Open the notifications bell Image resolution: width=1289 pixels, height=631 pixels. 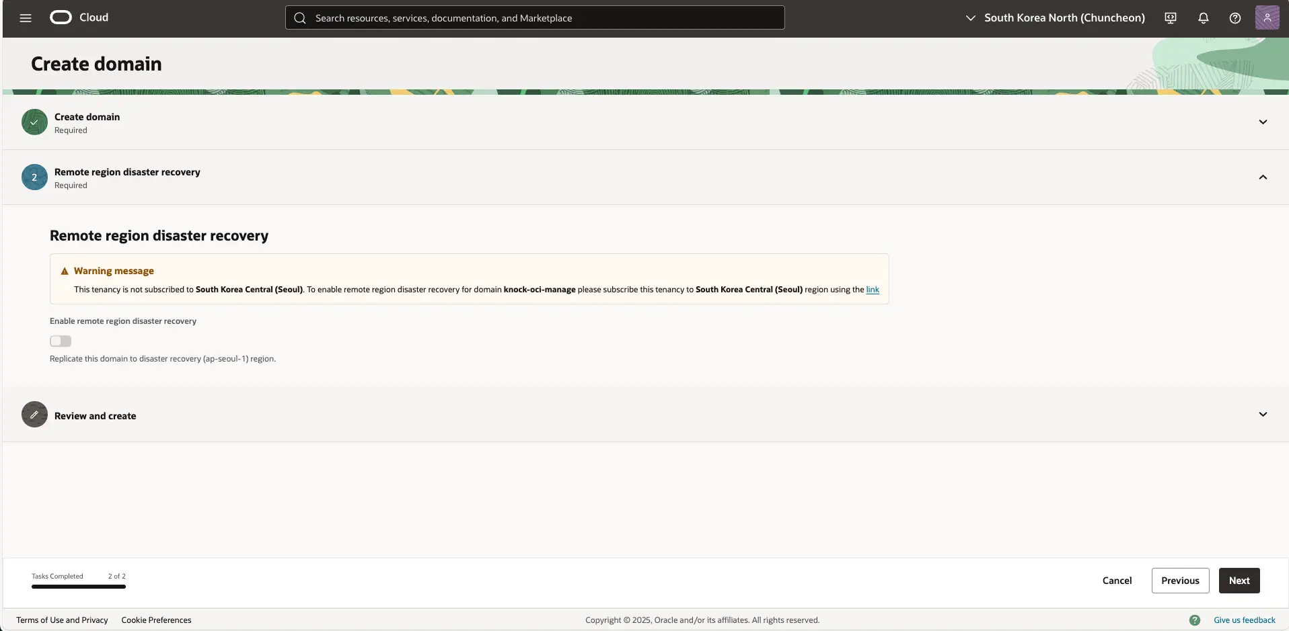1203,18
